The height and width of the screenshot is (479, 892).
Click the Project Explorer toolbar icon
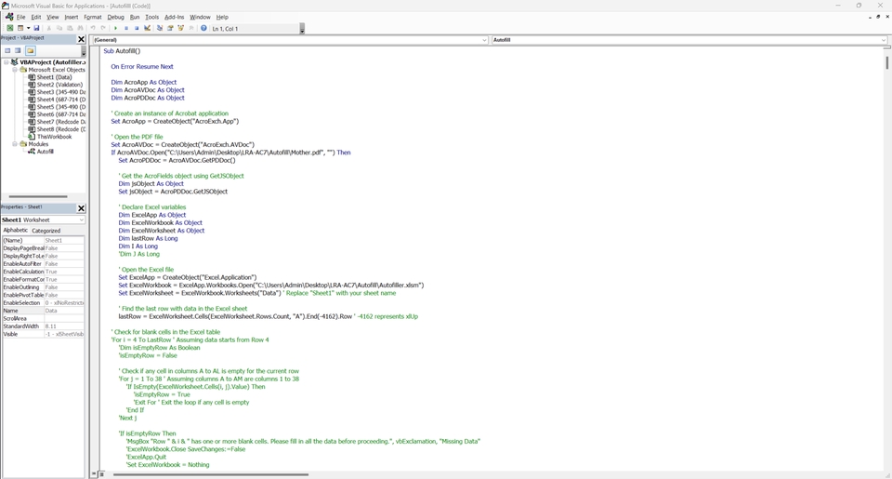click(160, 28)
